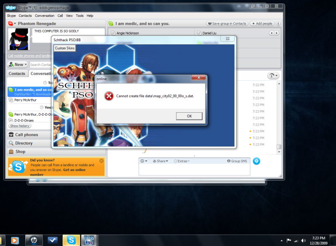Click the Show history button
Viewport: 336px width, 246px height.
[20, 126]
